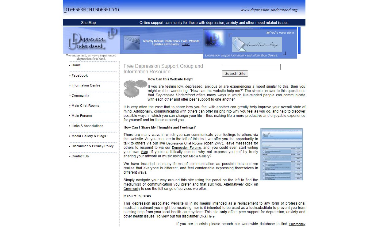368x227 pixels.
Task: Open Community in the sidebar menu
Action: click(x=80, y=95)
